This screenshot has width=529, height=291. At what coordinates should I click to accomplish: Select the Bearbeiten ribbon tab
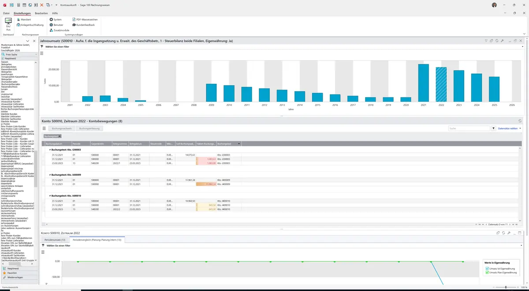[x=41, y=13]
